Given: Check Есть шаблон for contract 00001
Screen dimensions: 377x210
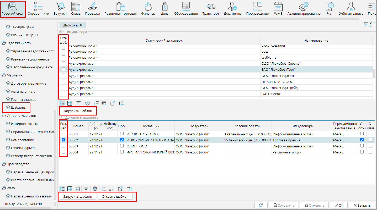Looking at the screenshot, I should point(63,134).
